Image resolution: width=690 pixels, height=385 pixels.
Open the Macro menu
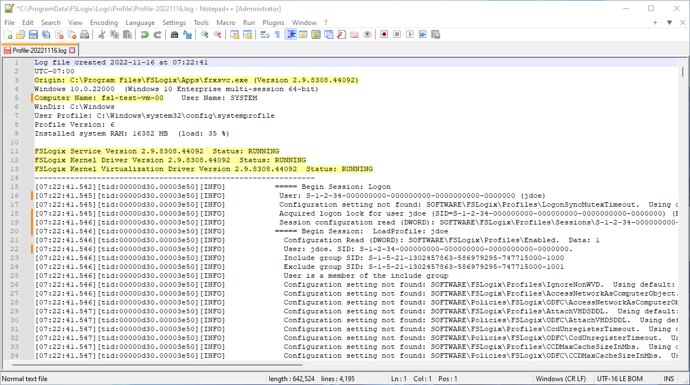[226, 23]
